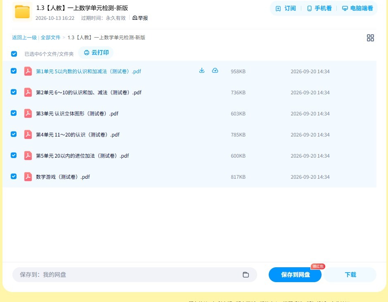The height and width of the screenshot is (302, 388).
Task: Toggle the select-all checkbox
Action: pyautogui.click(x=14, y=54)
